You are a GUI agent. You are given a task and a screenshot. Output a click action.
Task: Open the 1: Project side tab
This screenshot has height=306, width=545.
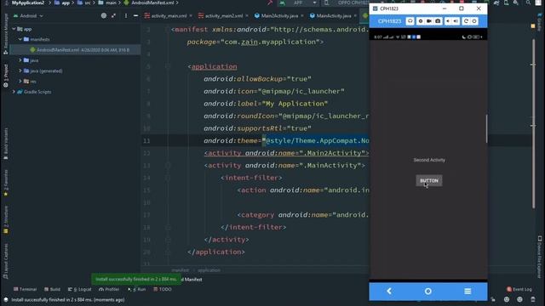click(x=6, y=76)
